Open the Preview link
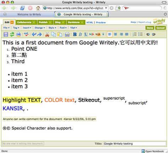 [x=101, y=22]
